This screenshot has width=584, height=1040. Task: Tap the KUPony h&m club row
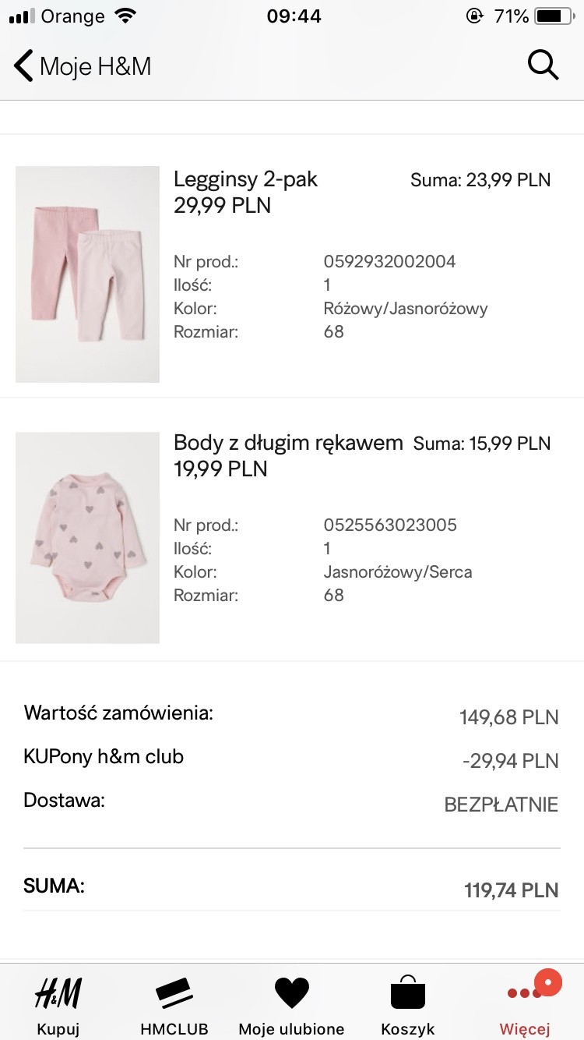[104, 757]
